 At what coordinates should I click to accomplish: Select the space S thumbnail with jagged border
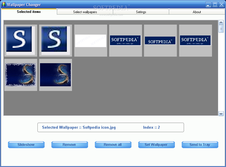click(21, 75)
